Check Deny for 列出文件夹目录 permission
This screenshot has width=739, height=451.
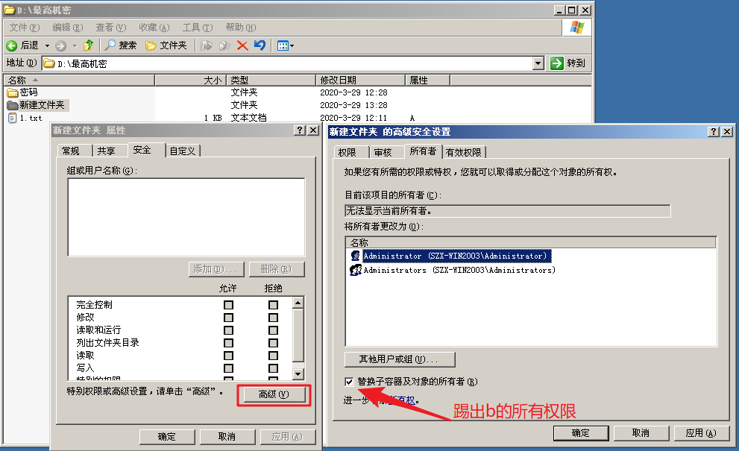(274, 343)
